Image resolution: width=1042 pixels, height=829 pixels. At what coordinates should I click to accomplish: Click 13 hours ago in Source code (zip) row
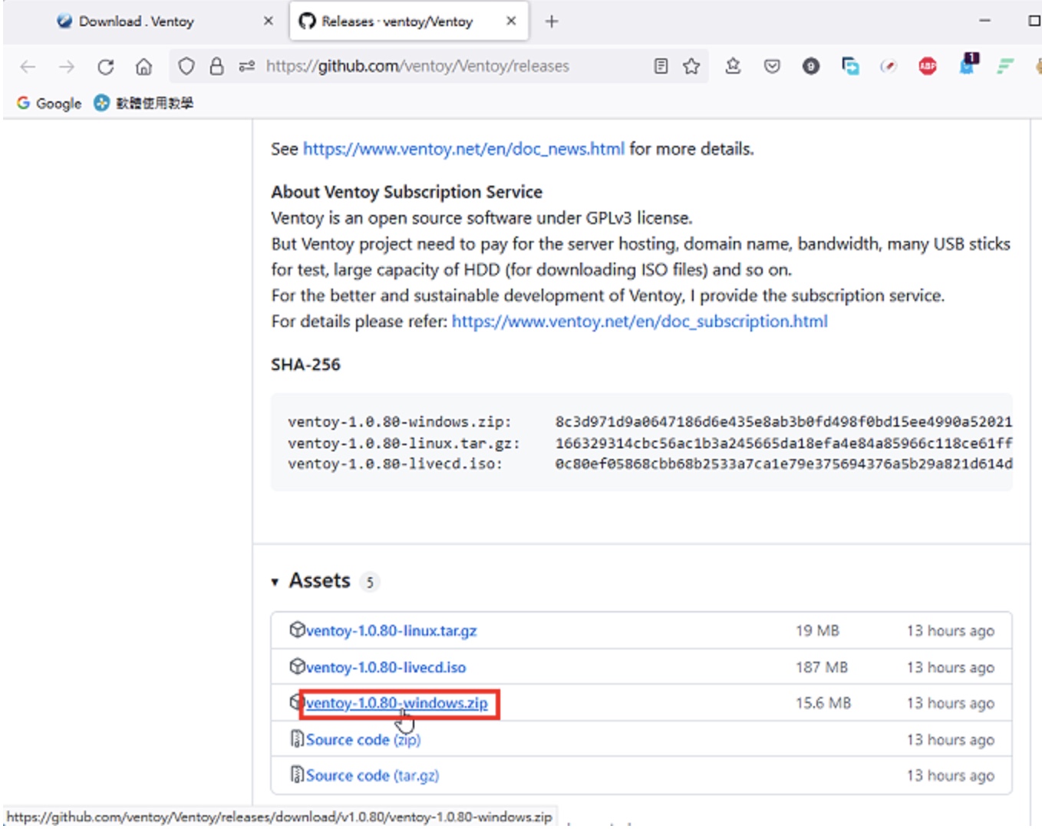click(x=951, y=740)
